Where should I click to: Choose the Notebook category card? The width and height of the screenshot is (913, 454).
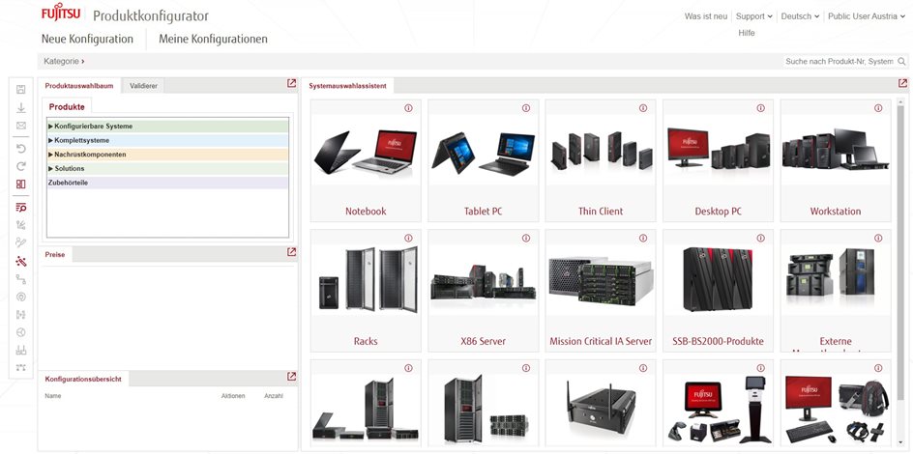[x=366, y=160]
